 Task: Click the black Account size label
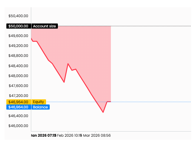(44, 26)
